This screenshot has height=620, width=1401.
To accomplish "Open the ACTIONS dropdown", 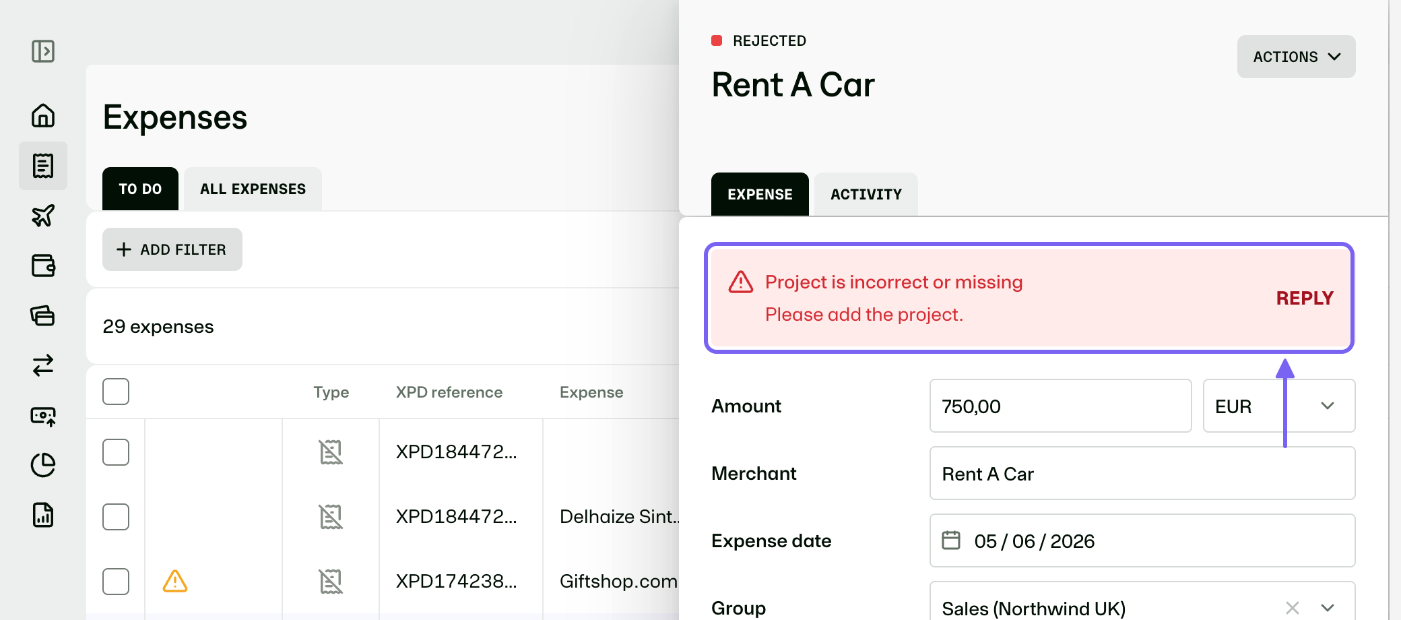I will (1296, 57).
